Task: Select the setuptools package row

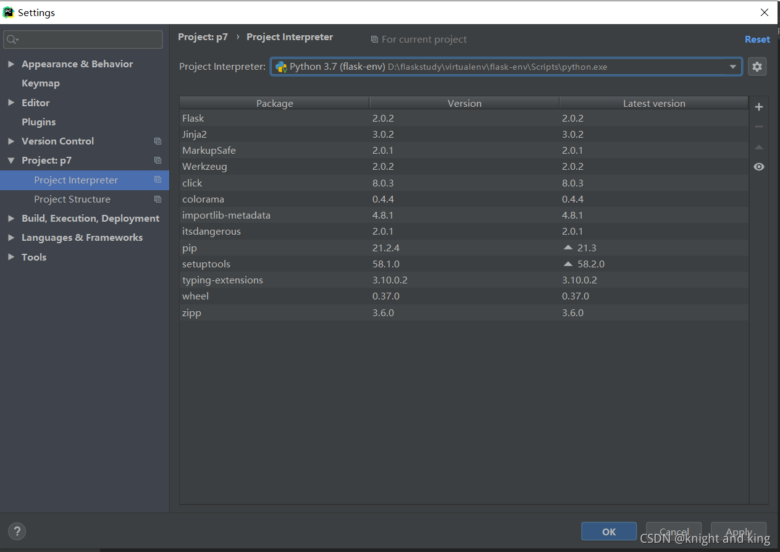Action: (464, 264)
